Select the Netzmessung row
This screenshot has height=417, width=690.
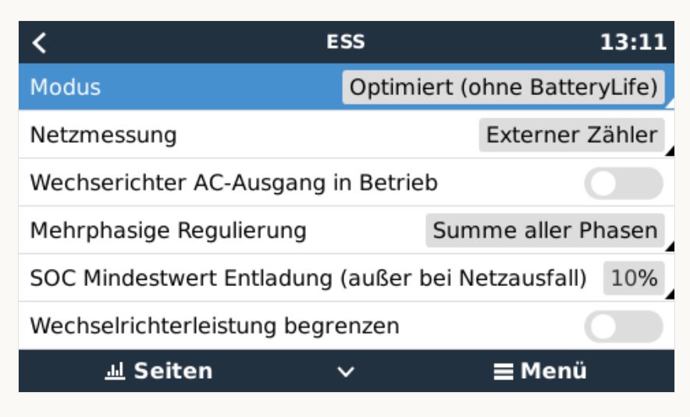point(347,135)
